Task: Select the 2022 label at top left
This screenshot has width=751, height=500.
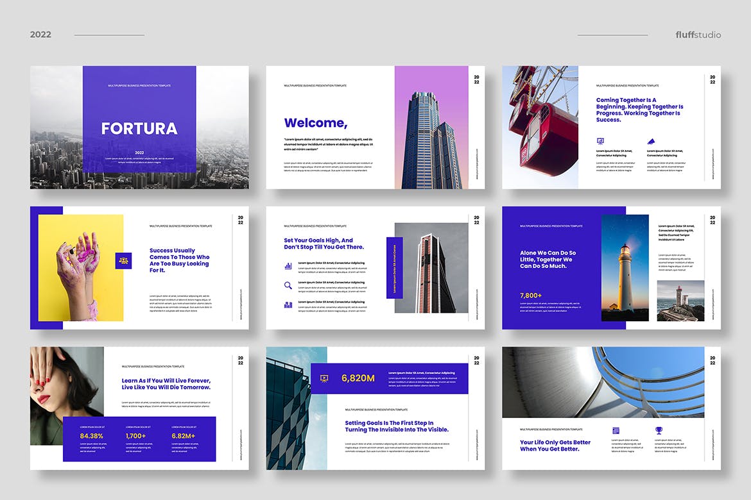Action: (x=41, y=35)
